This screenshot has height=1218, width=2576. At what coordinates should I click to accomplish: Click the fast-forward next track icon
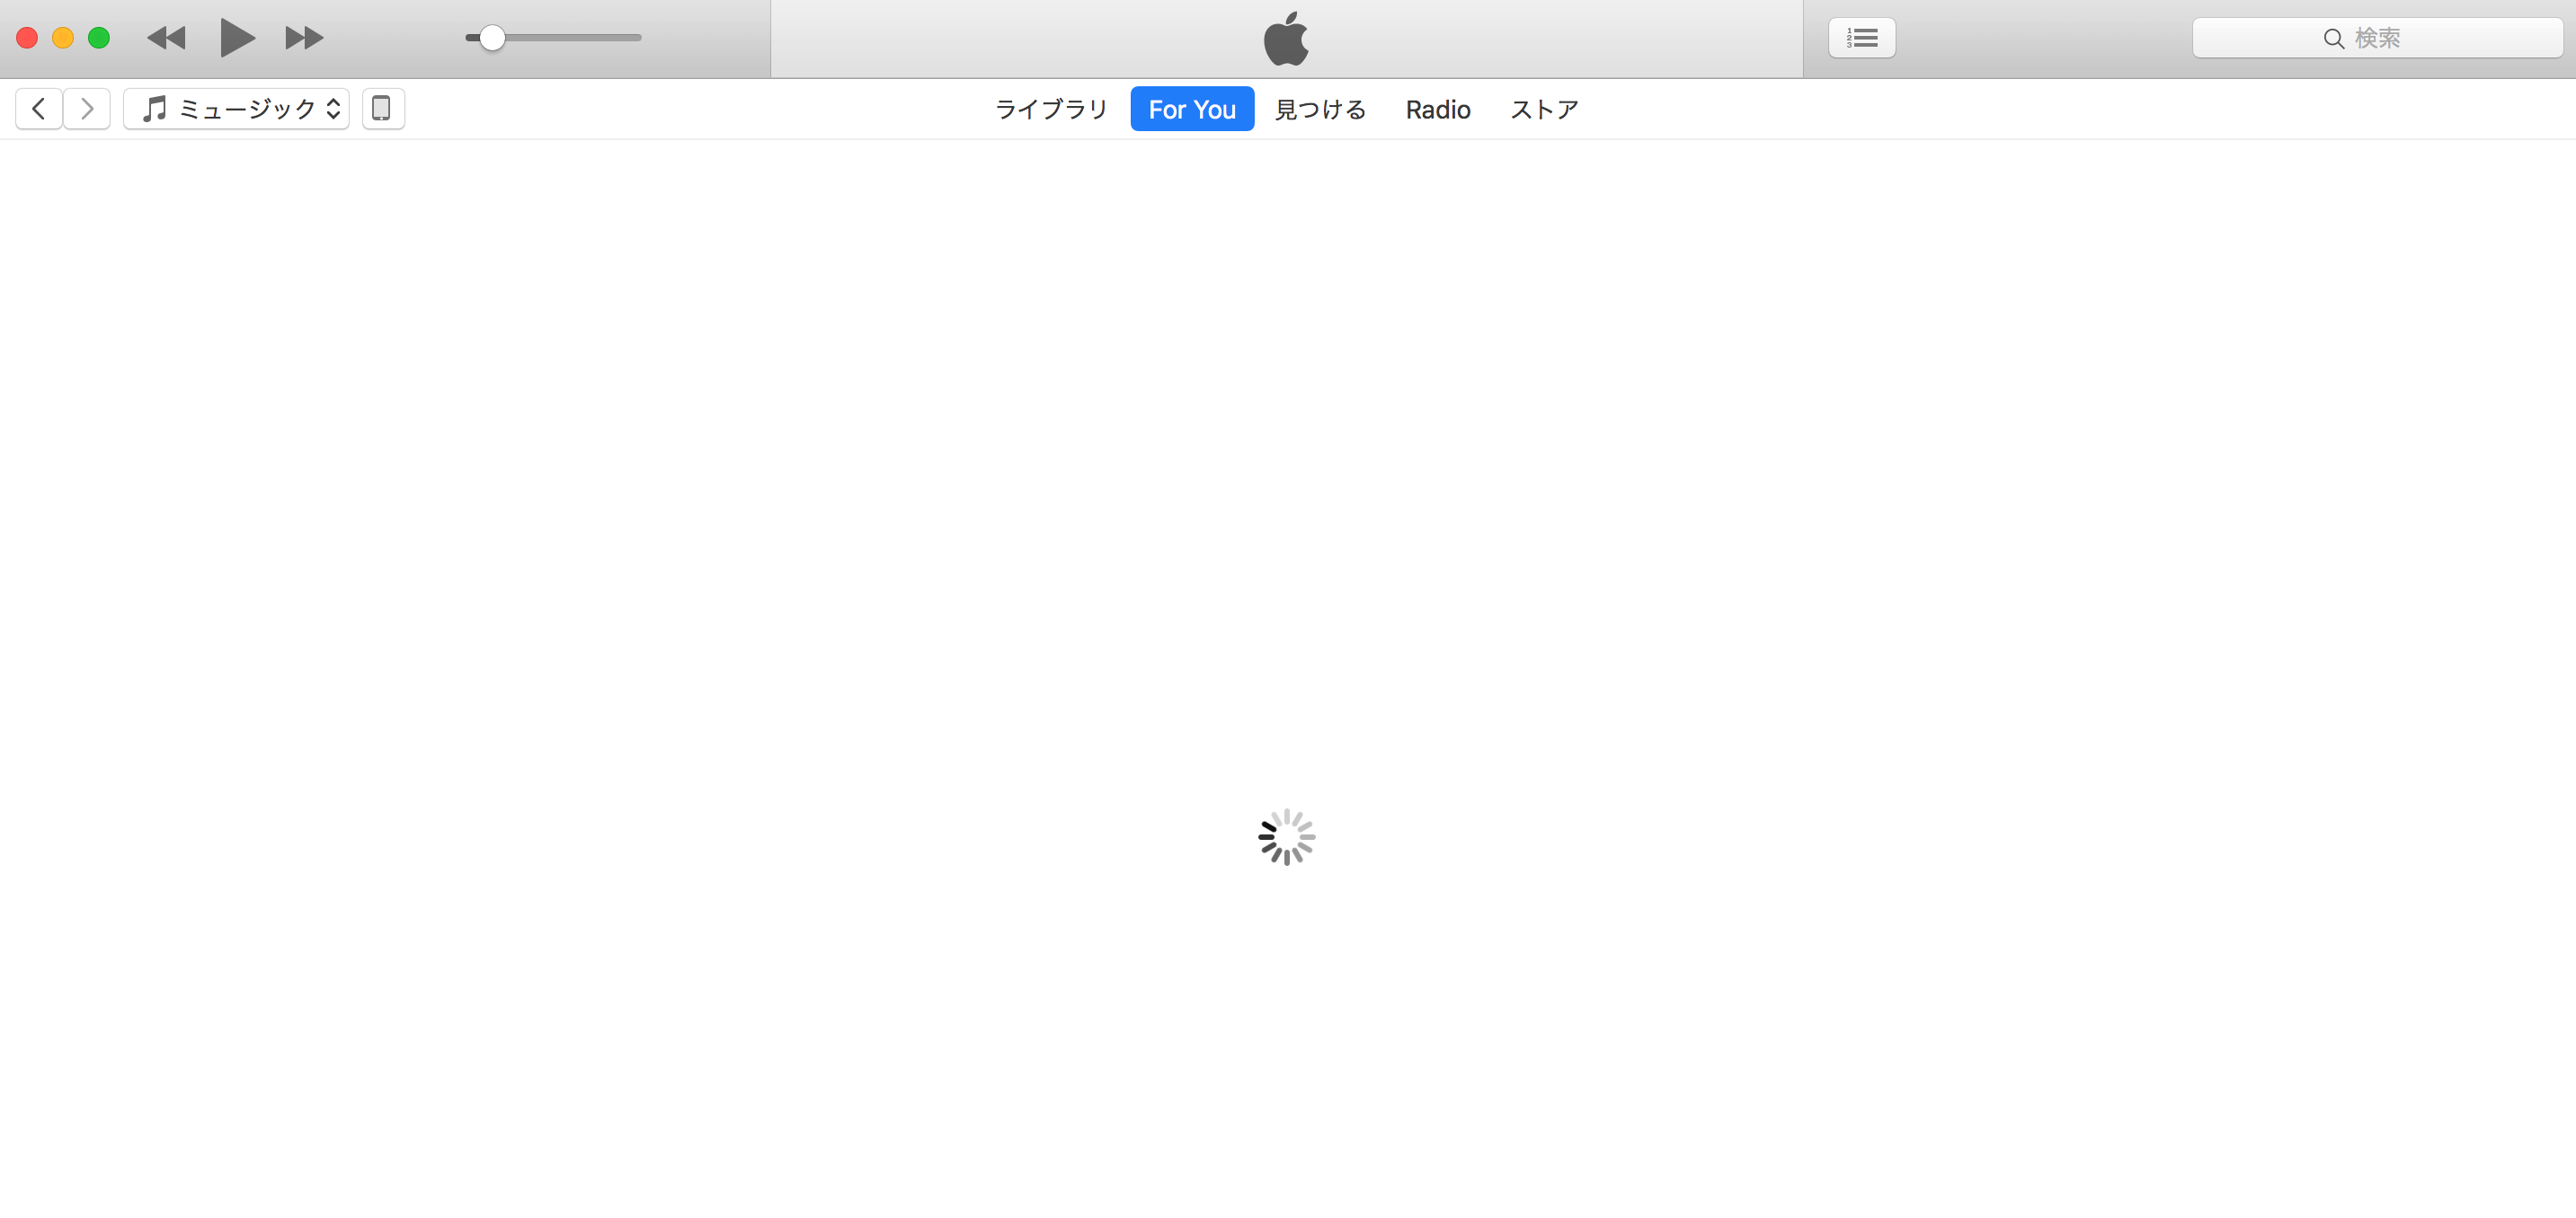pos(304,38)
